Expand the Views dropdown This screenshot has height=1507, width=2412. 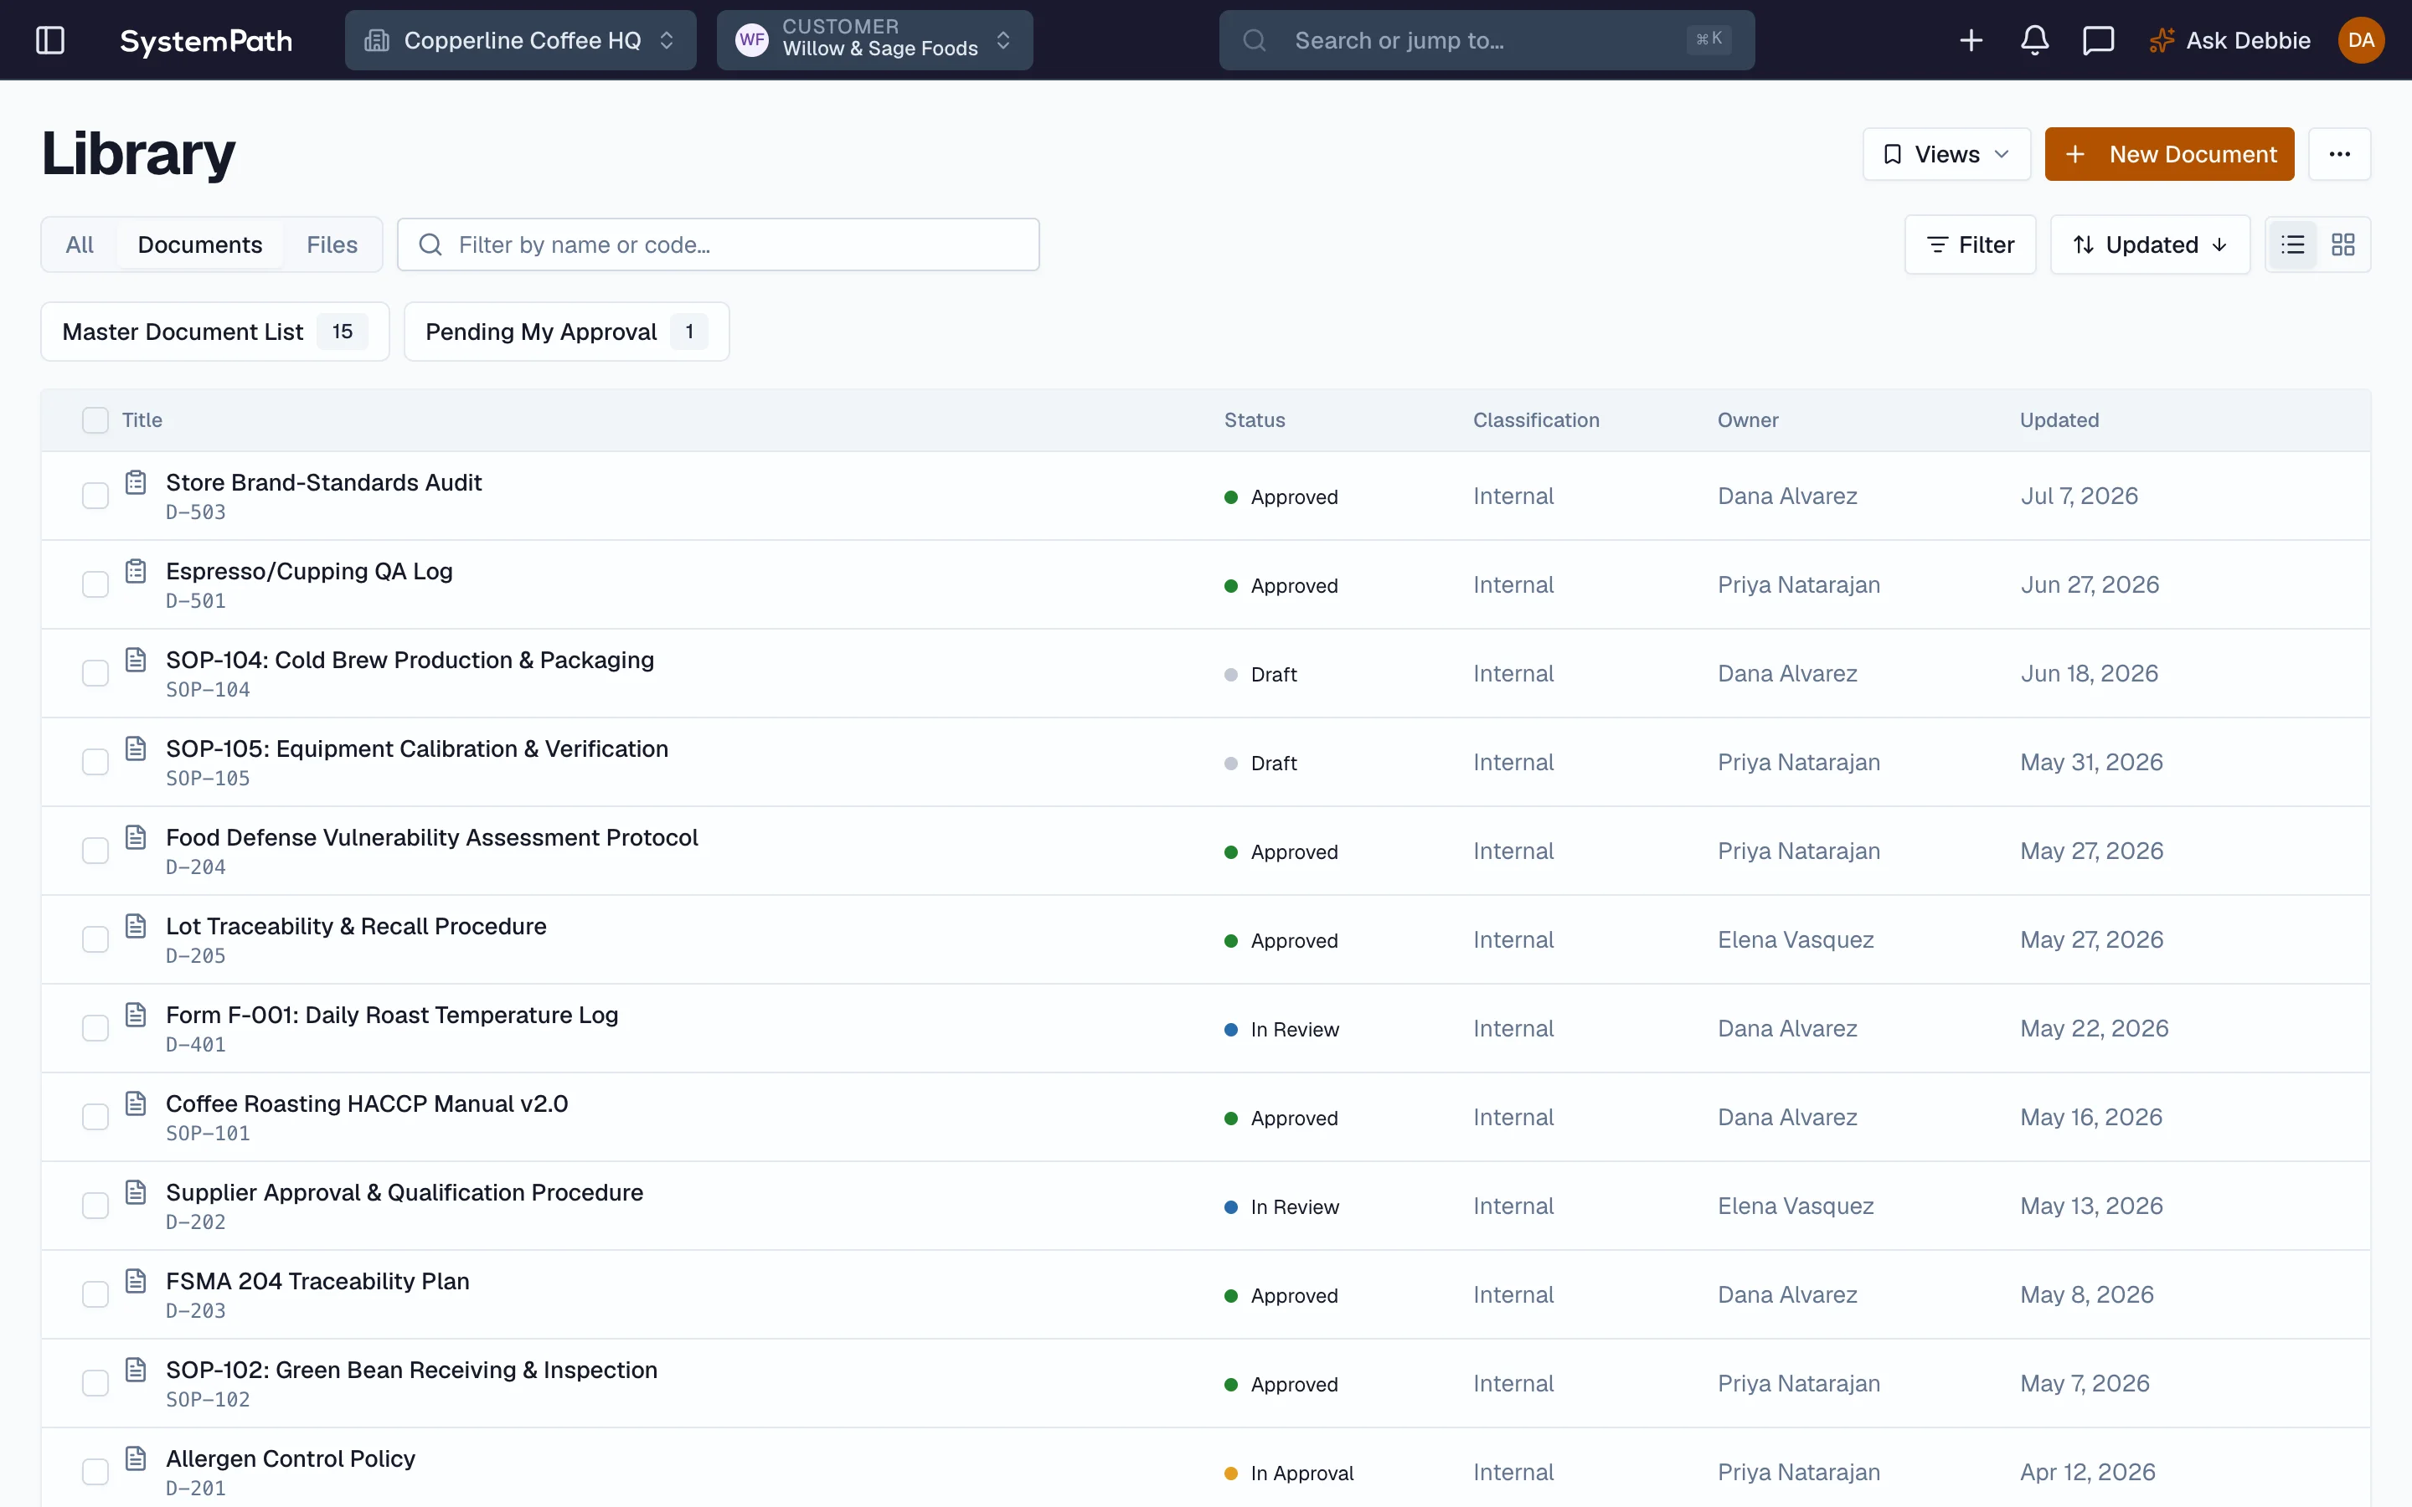tap(1946, 153)
